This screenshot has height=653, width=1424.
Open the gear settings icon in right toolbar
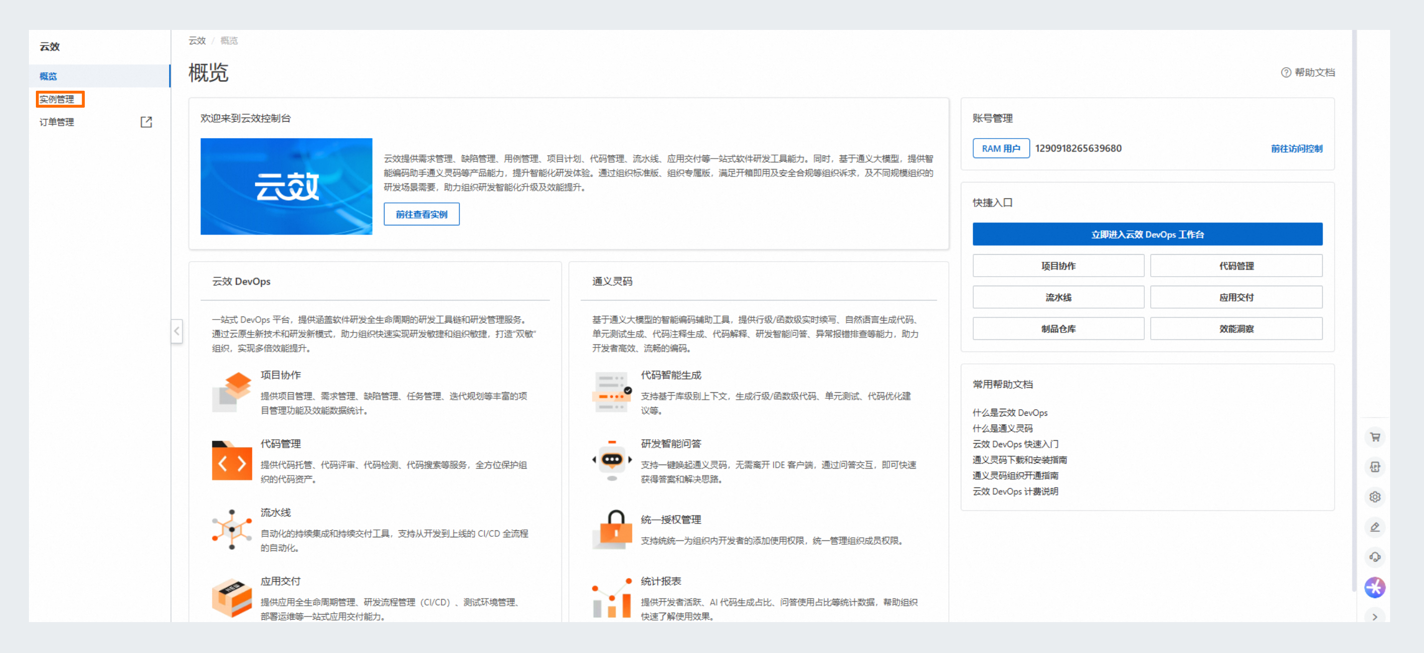(1375, 496)
